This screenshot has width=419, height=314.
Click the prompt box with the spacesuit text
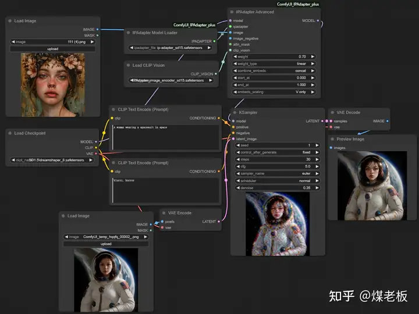(165, 137)
